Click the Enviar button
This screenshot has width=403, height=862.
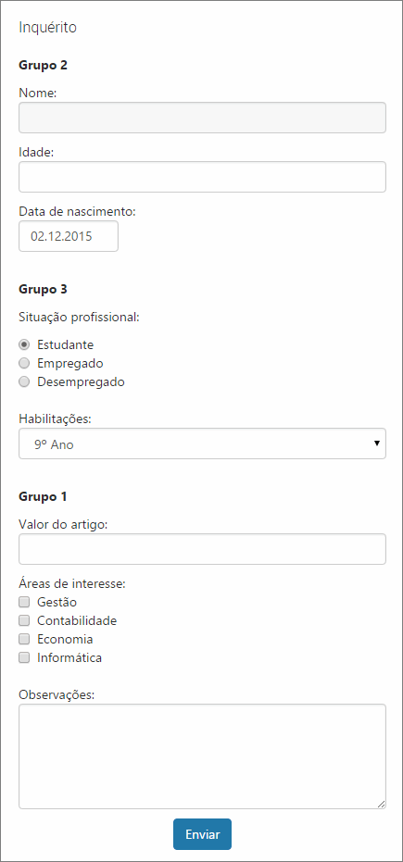[202, 834]
